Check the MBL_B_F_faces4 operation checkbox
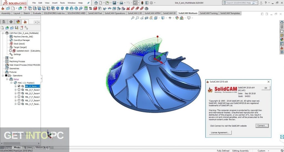The height and width of the screenshot is (152, 284). click(x=19, y=93)
